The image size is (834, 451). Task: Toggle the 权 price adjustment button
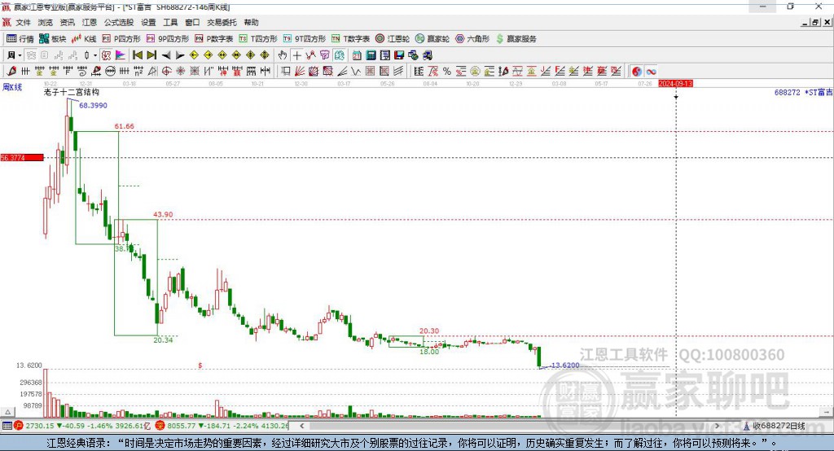coord(106,55)
